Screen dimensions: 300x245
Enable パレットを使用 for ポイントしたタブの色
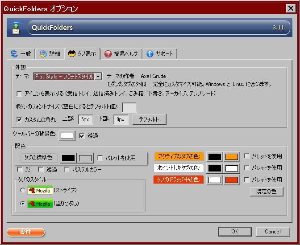[x=246, y=168]
